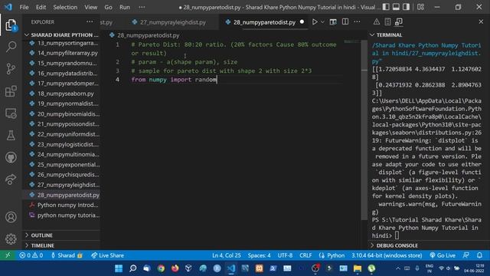Click editor vertical scrollbar
The height and width of the screenshot is (276, 490).
point(364,130)
